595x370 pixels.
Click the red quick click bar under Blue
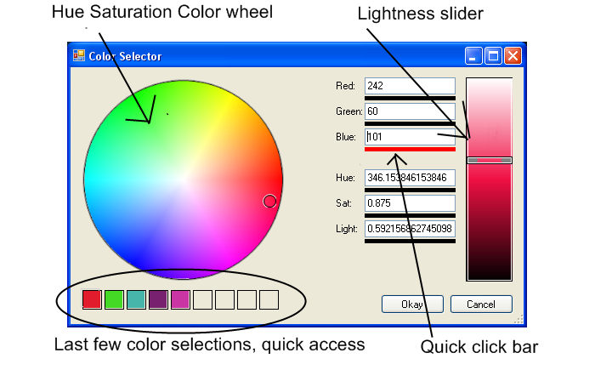coord(410,150)
